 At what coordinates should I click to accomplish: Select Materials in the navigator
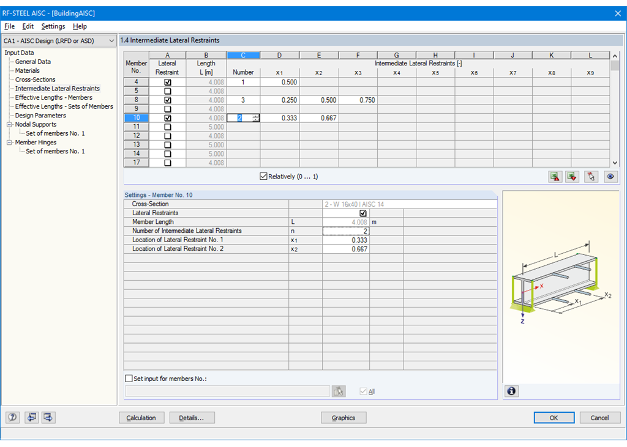27,71
